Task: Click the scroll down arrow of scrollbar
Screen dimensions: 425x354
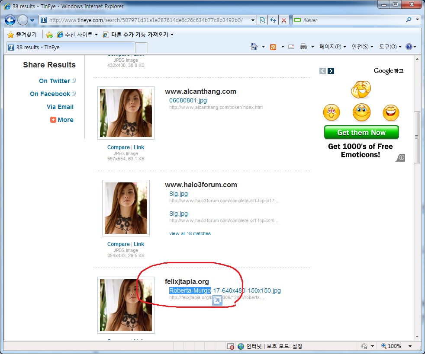Action: pyautogui.click(x=417, y=337)
